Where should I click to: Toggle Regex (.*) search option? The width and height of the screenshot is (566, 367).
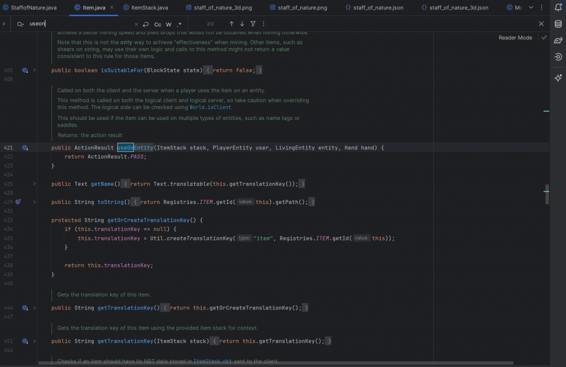point(179,24)
